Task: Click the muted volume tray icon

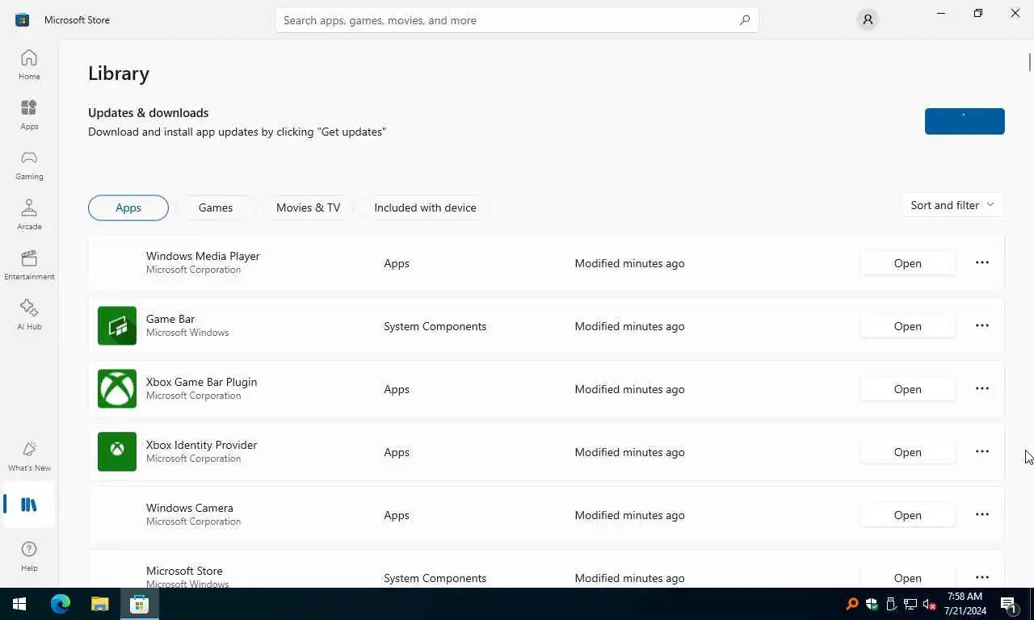Action: (x=929, y=604)
